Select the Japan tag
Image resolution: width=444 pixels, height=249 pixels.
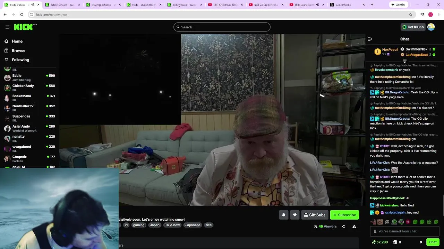155,225
